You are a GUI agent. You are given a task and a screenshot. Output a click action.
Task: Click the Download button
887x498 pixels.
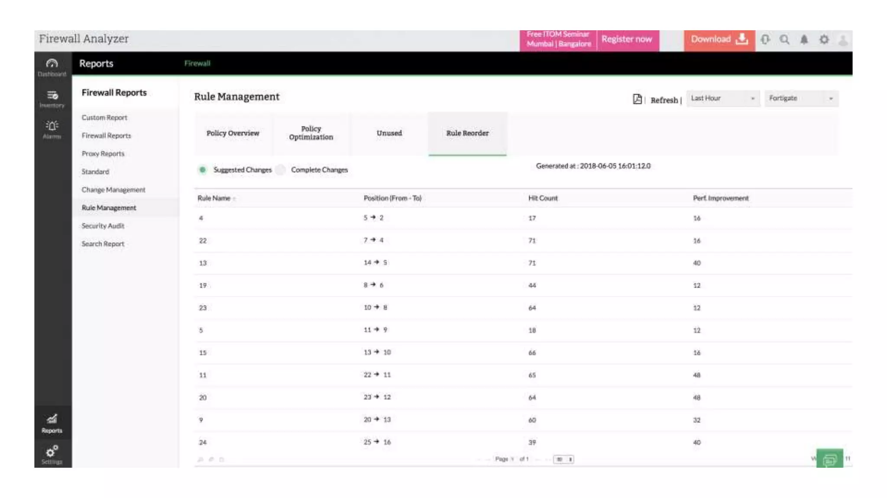pos(719,40)
